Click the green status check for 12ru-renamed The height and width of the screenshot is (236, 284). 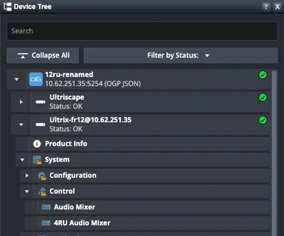click(263, 75)
